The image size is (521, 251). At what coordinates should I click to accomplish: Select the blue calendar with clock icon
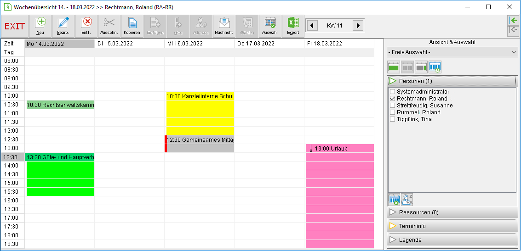click(x=435, y=67)
